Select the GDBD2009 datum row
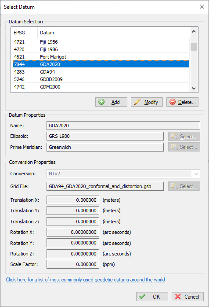The image size is (209, 307). (x=101, y=79)
